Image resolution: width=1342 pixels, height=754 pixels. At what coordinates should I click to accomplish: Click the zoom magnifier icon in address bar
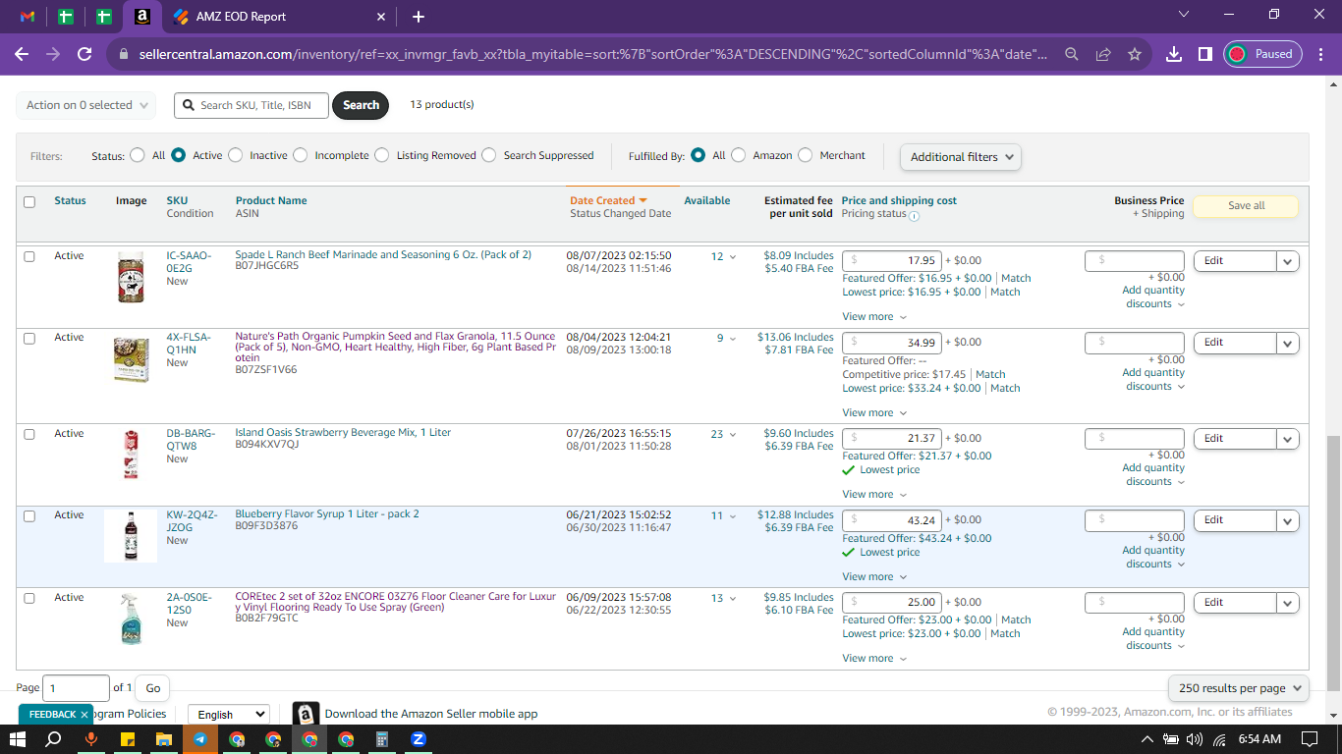[x=1072, y=55]
